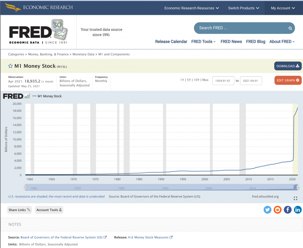Click the FRED graph logo above the chart

16,96
